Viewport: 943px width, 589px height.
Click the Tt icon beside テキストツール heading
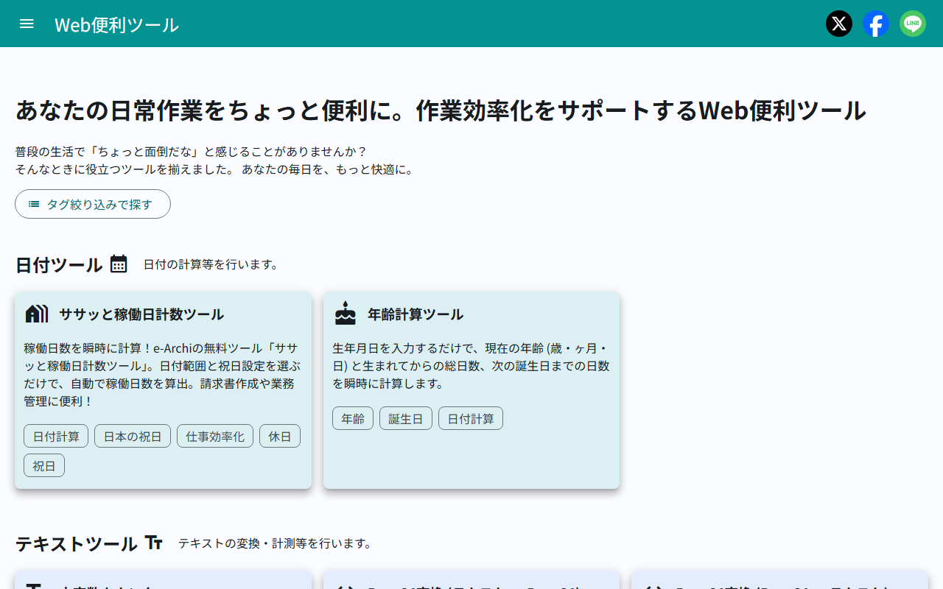pos(153,543)
